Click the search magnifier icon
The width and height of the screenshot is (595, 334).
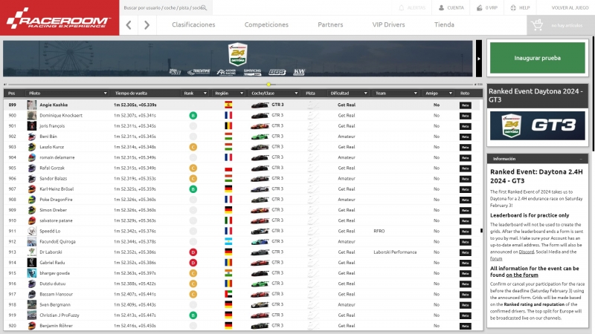pos(204,7)
